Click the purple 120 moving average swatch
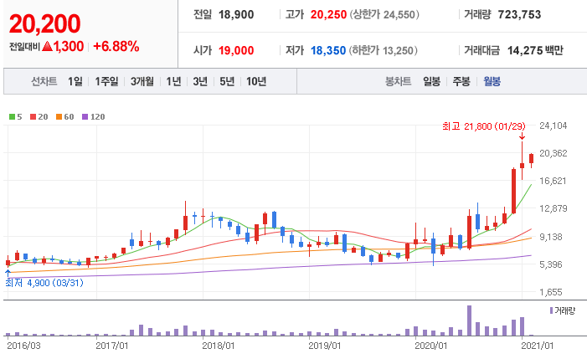Image resolution: width=587 pixels, height=364 pixels. click(85, 116)
